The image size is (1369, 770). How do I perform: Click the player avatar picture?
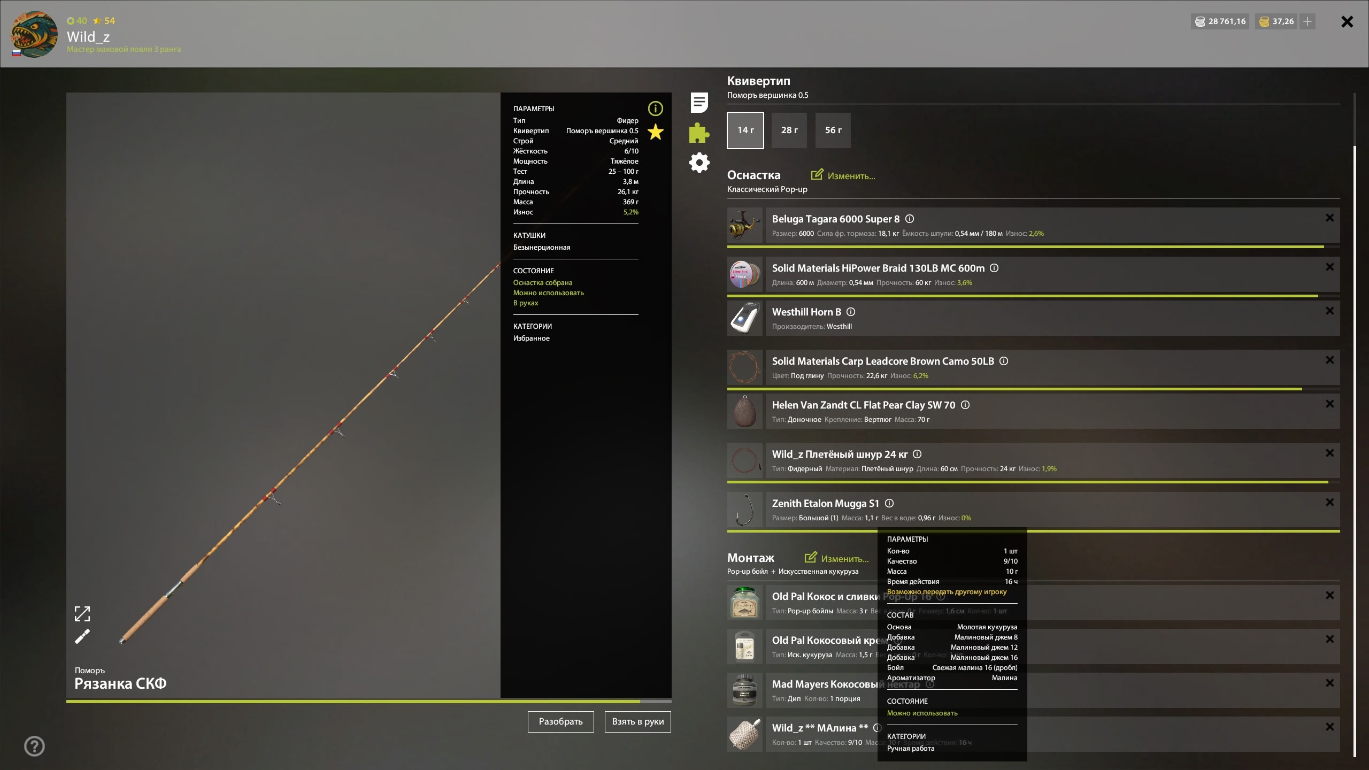click(x=35, y=34)
